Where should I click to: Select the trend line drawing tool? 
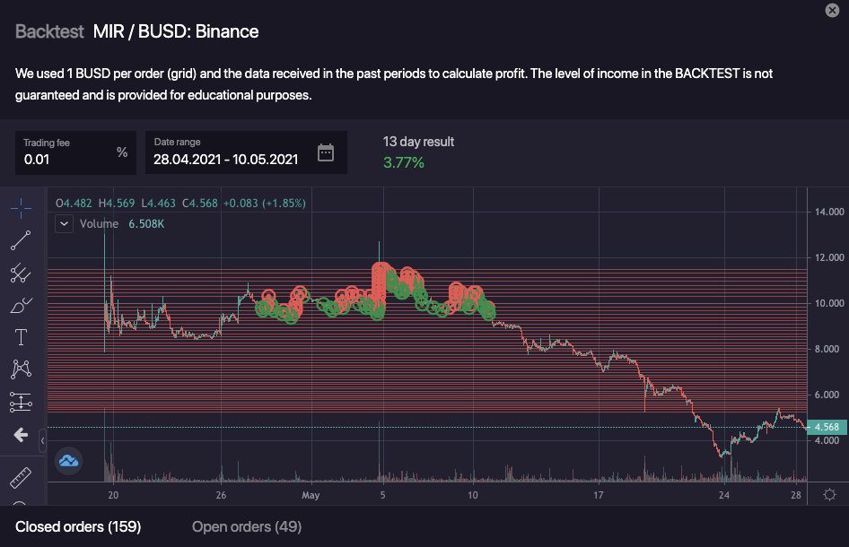tap(21, 240)
